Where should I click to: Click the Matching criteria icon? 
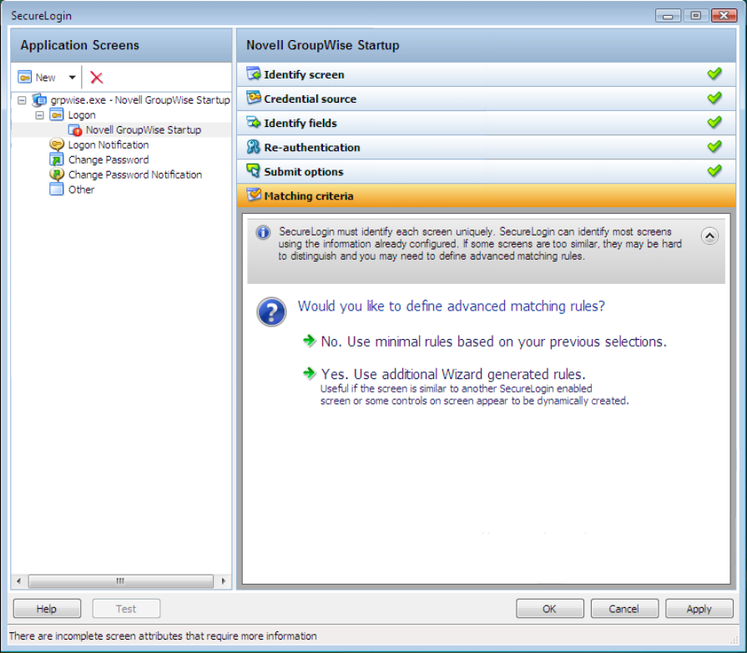coord(254,195)
